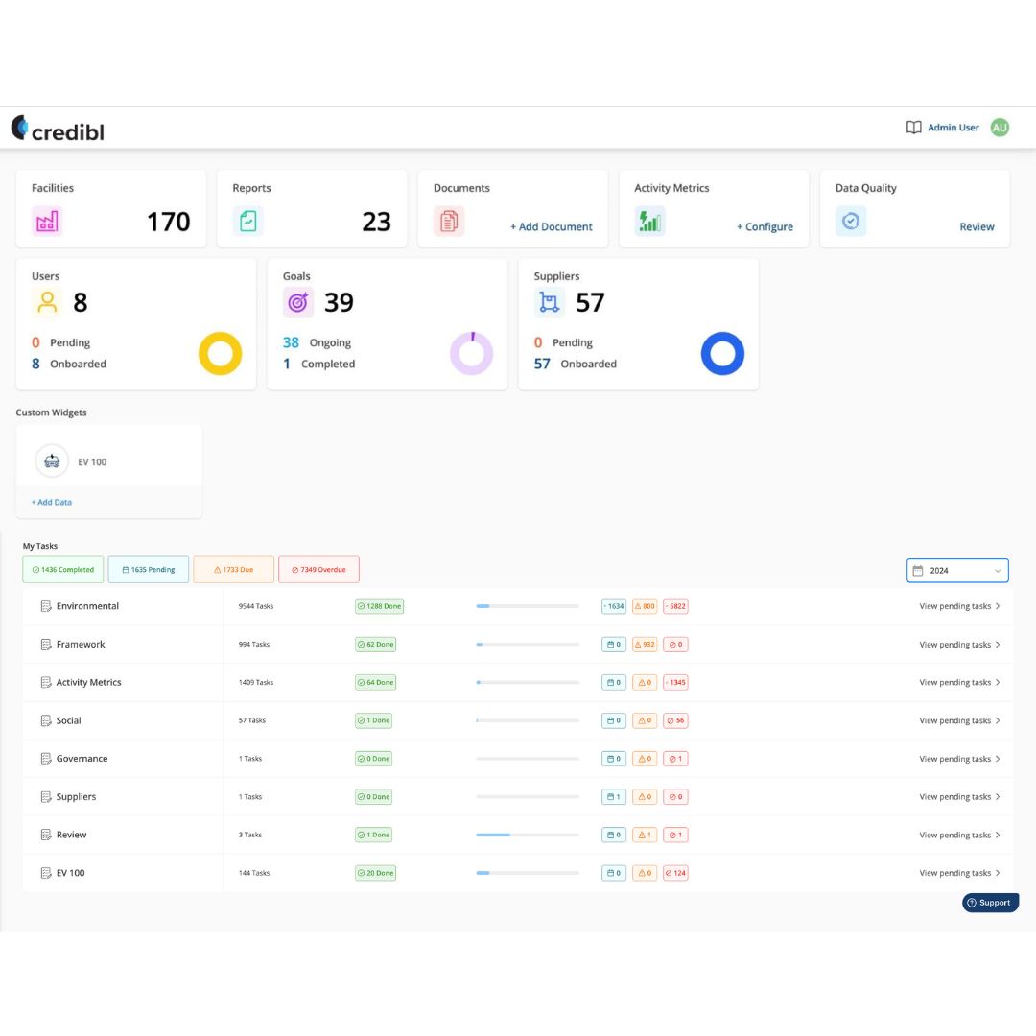Click Admin User name
This screenshot has height=1036, width=1036.
tap(953, 128)
